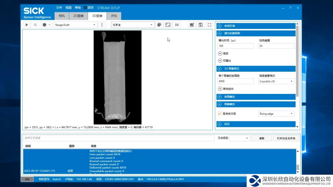
Task: Open the three-dot options menu beside Ranger3Left
Action: (102, 25)
